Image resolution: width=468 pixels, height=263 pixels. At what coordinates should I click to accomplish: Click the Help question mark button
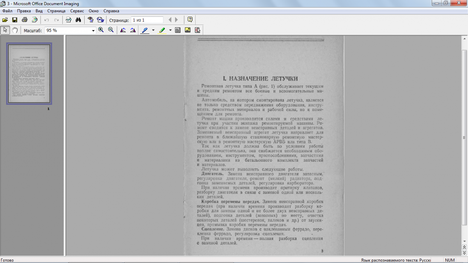click(x=190, y=20)
